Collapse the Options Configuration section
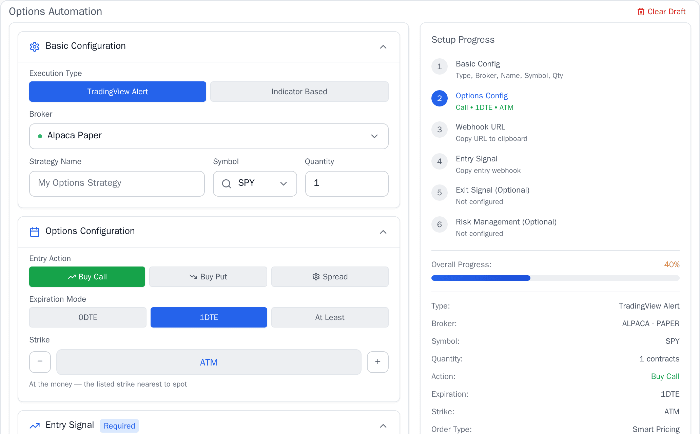This screenshot has height=434, width=700. [383, 232]
